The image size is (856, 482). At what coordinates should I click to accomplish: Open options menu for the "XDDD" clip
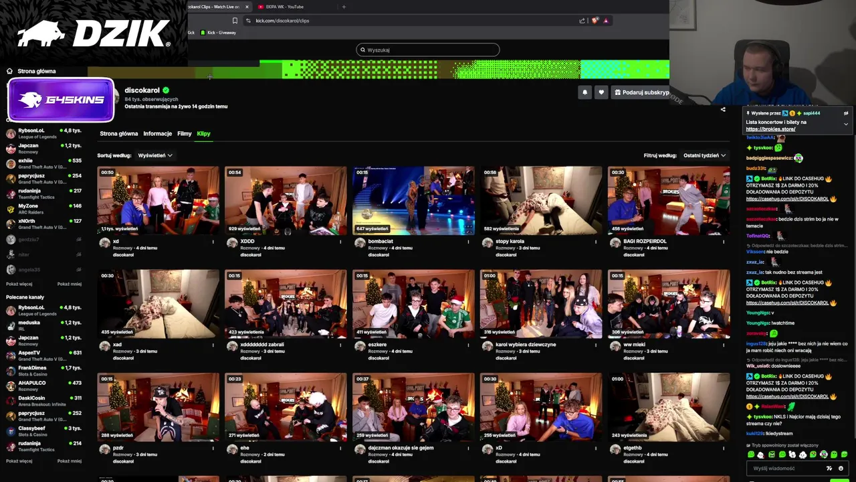pos(341,242)
